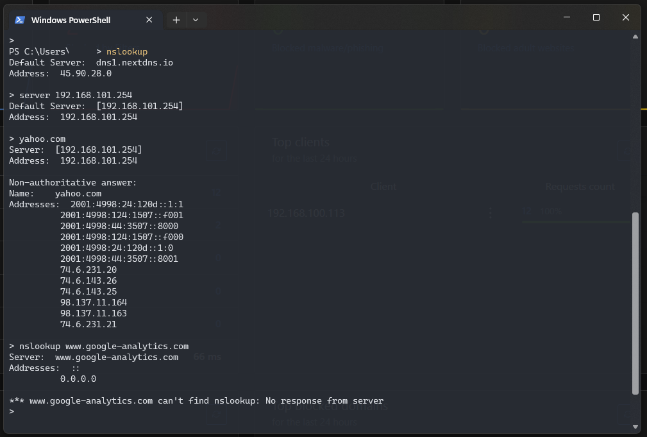Click IP address 74.6.231.20
The width and height of the screenshot is (647, 437).
coord(88,270)
